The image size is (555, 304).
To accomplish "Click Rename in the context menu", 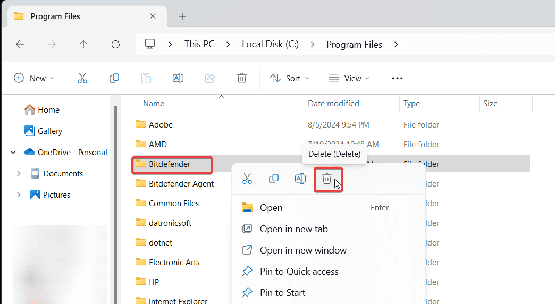I will coord(300,179).
